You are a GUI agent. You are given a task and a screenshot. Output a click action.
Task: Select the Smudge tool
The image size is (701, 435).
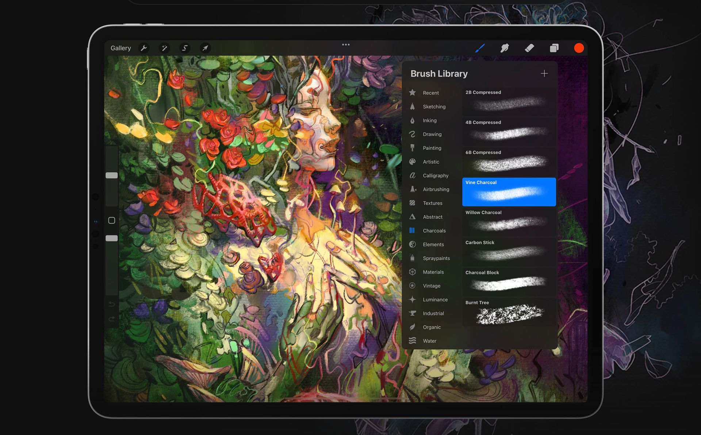pos(505,47)
